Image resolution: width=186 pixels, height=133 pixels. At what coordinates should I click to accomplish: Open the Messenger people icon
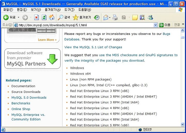[150, 18]
